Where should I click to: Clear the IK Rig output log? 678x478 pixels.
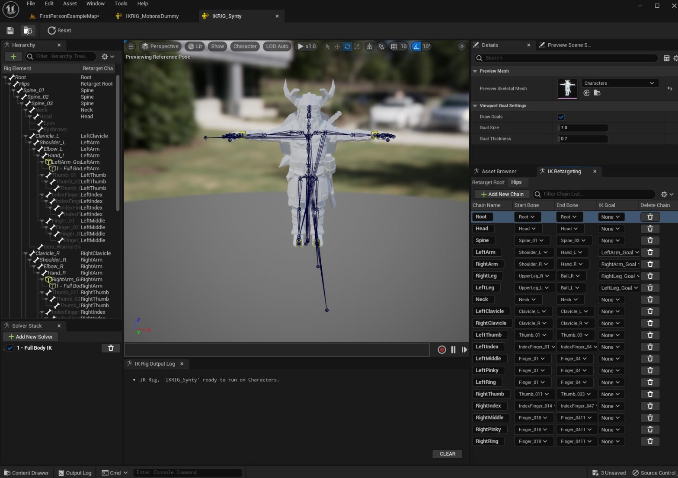[447, 454]
